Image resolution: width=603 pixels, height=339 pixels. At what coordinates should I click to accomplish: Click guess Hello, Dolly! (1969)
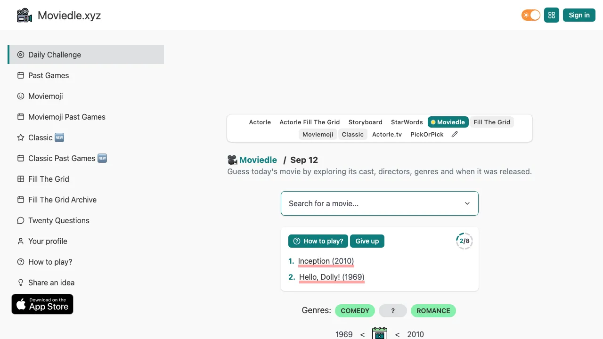point(332,277)
